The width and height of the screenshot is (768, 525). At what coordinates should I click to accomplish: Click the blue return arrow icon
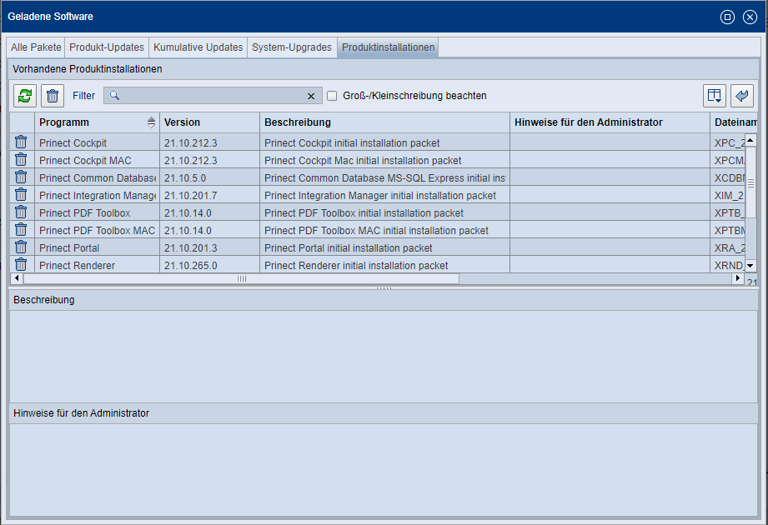742,95
